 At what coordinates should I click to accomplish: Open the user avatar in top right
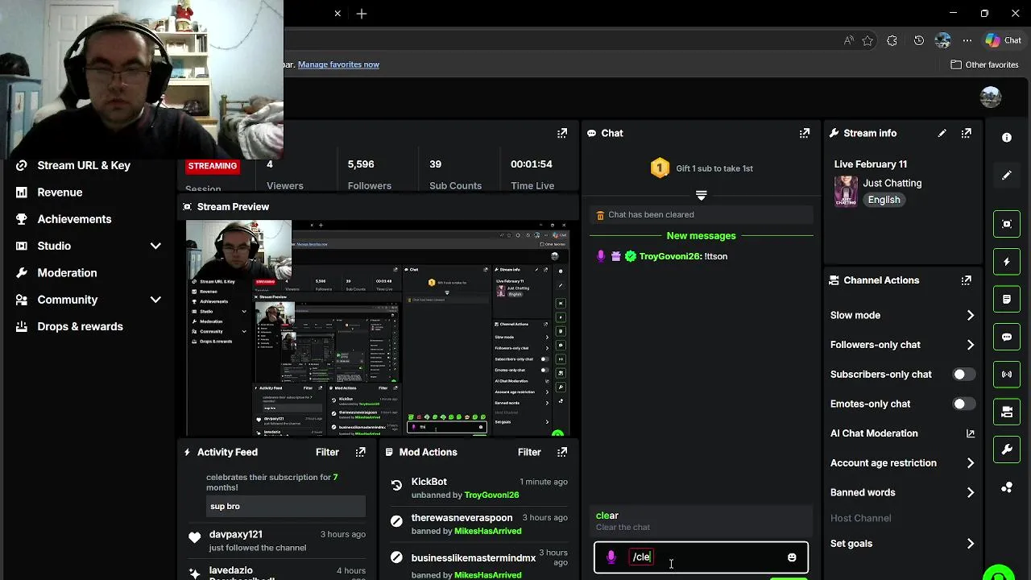pyautogui.click(x=991, y=97)
